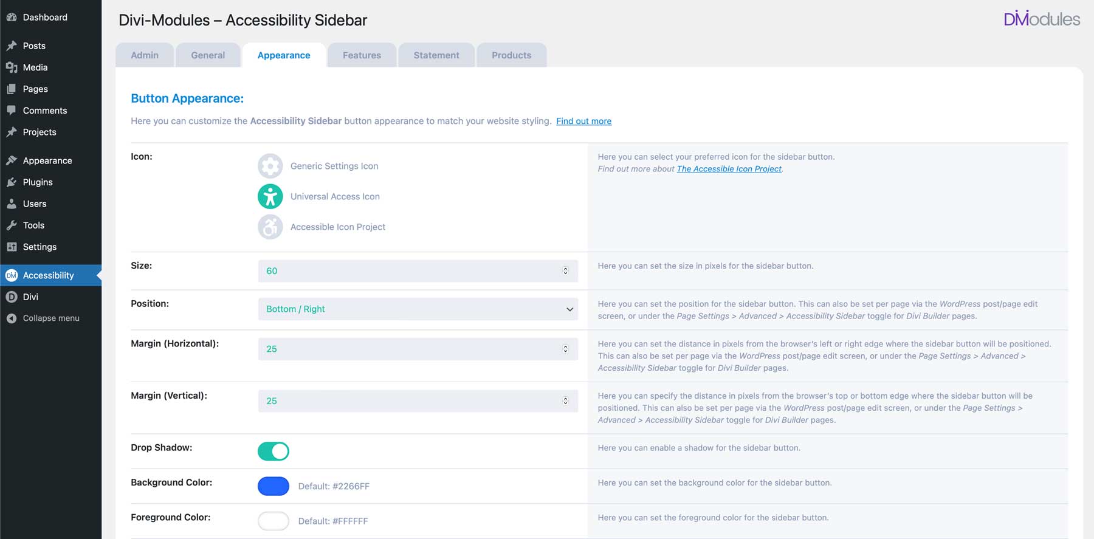Select the Generic Settings gear icon
This screenshot has height=539, width=1094.
click(x=270, y=166)
